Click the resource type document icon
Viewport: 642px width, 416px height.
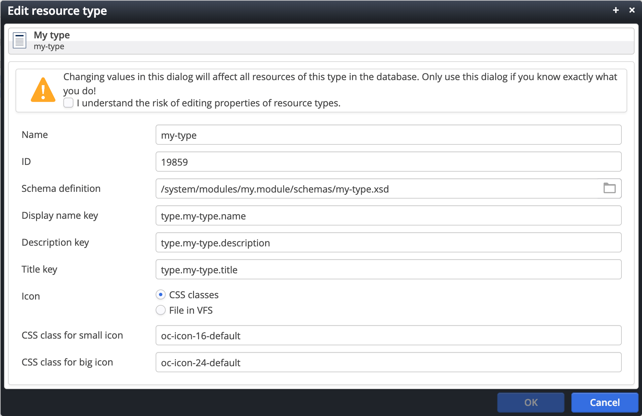19,40
